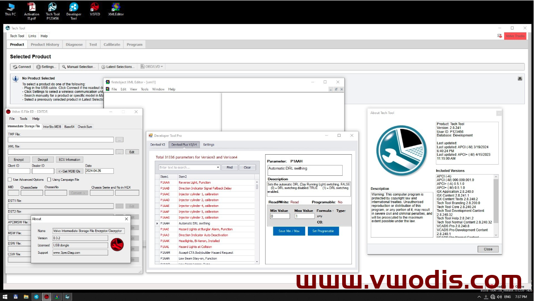Restore the inner xml1 document window
The image size is (534, 301).
tap(336, 89)
